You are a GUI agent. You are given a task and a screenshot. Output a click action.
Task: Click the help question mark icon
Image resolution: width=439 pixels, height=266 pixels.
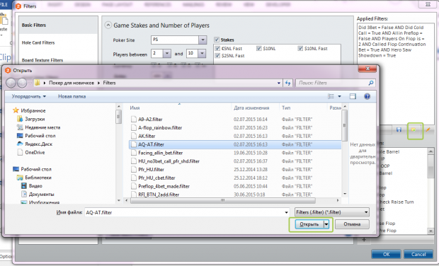click(367, 96)
